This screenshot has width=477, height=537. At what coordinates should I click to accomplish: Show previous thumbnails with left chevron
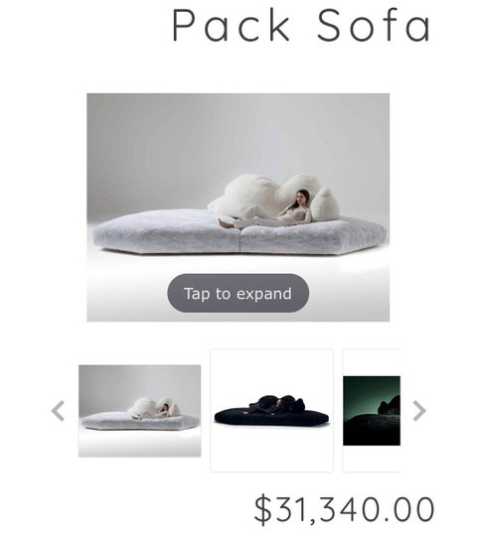(x=58, y=411)
